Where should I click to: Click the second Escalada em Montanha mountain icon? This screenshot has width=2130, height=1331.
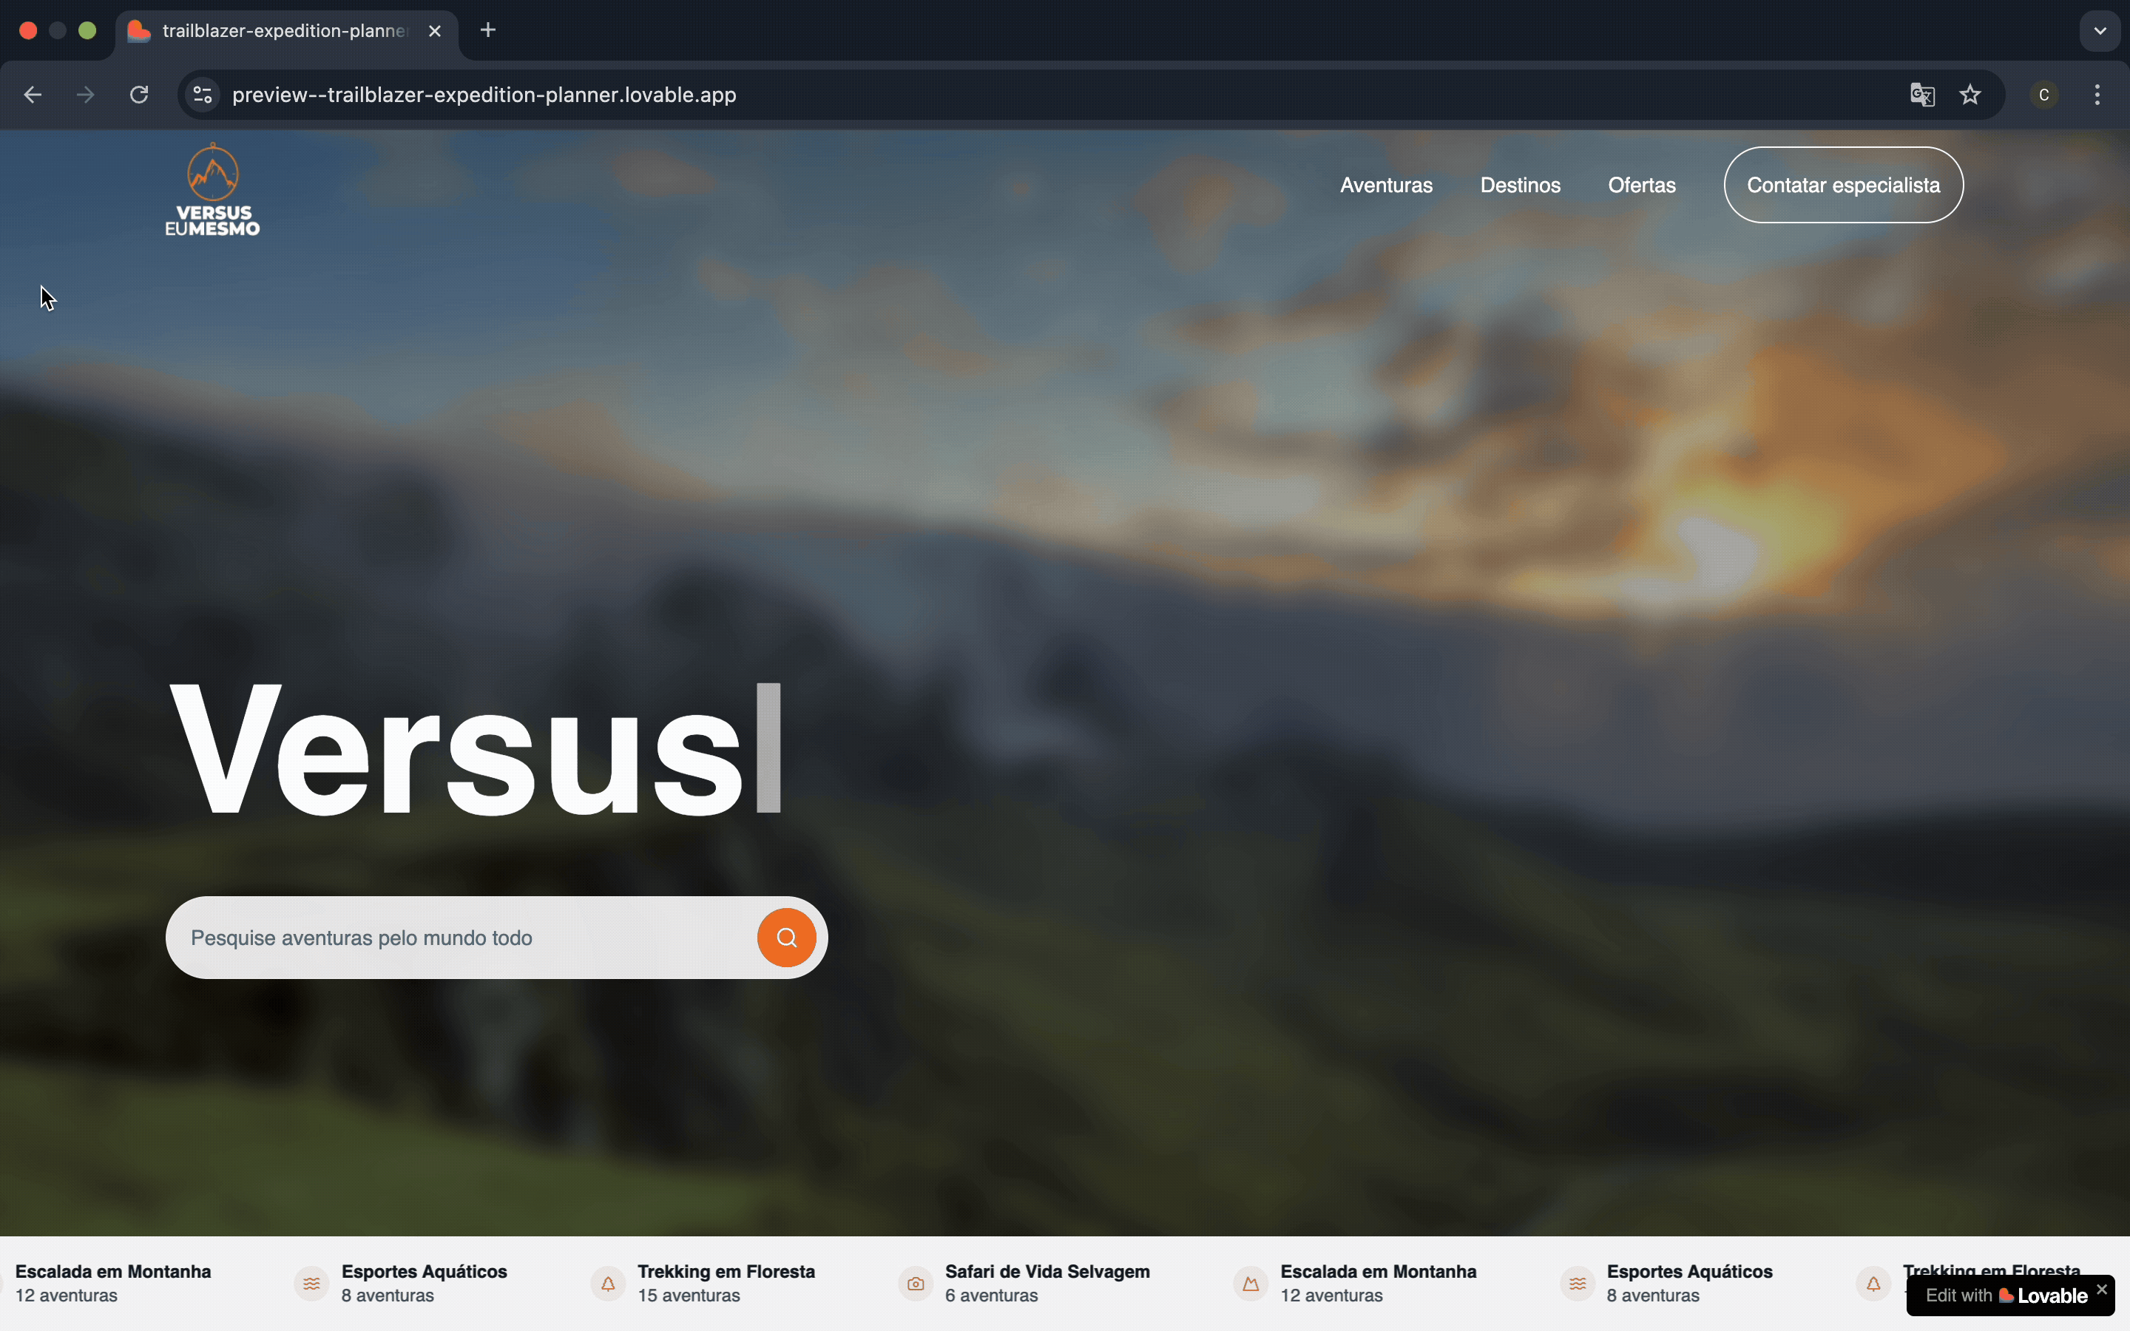click(1251, 1284)
